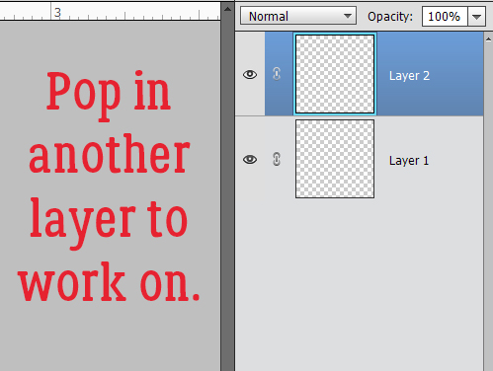493x371 pixels.
Task: Click the layers panel scroll up arrow
Action: 488,39
